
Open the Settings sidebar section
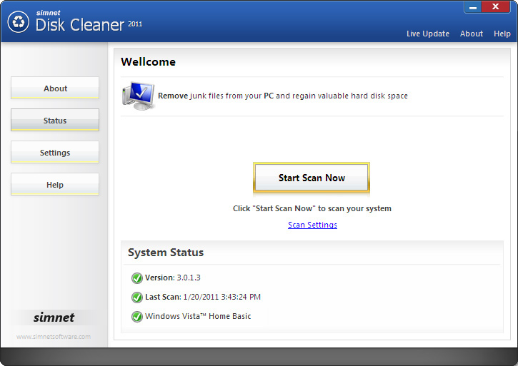(x=55, y=153)
